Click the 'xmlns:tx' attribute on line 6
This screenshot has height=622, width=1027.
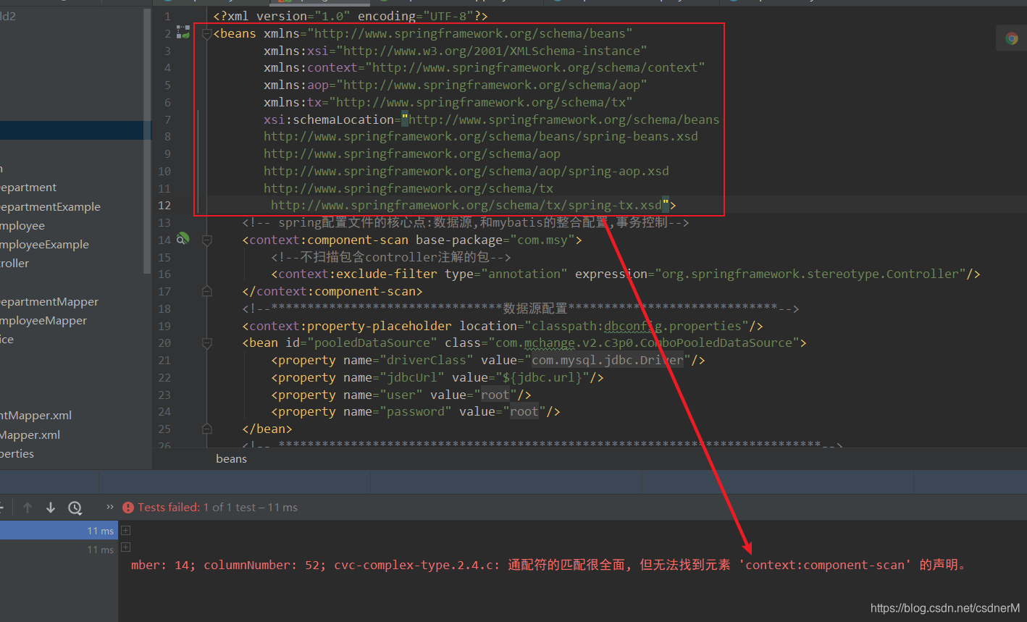293,102
